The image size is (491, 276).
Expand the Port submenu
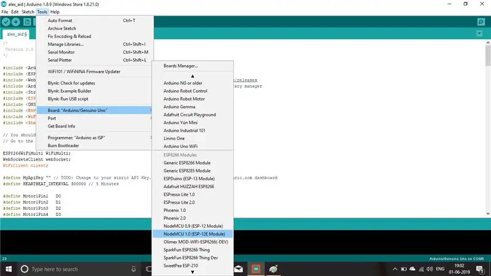tap(95, 118)
